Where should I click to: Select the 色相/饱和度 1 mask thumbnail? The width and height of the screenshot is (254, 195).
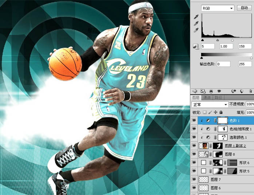tap(223, 129)
